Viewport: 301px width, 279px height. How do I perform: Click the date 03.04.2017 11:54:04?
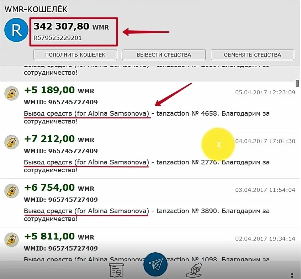[265, 190]
